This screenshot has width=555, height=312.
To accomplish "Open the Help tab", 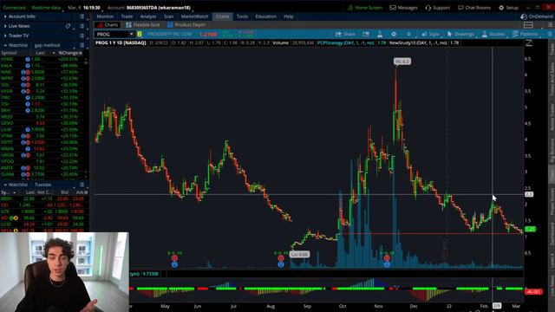I will tap(289, 16).
